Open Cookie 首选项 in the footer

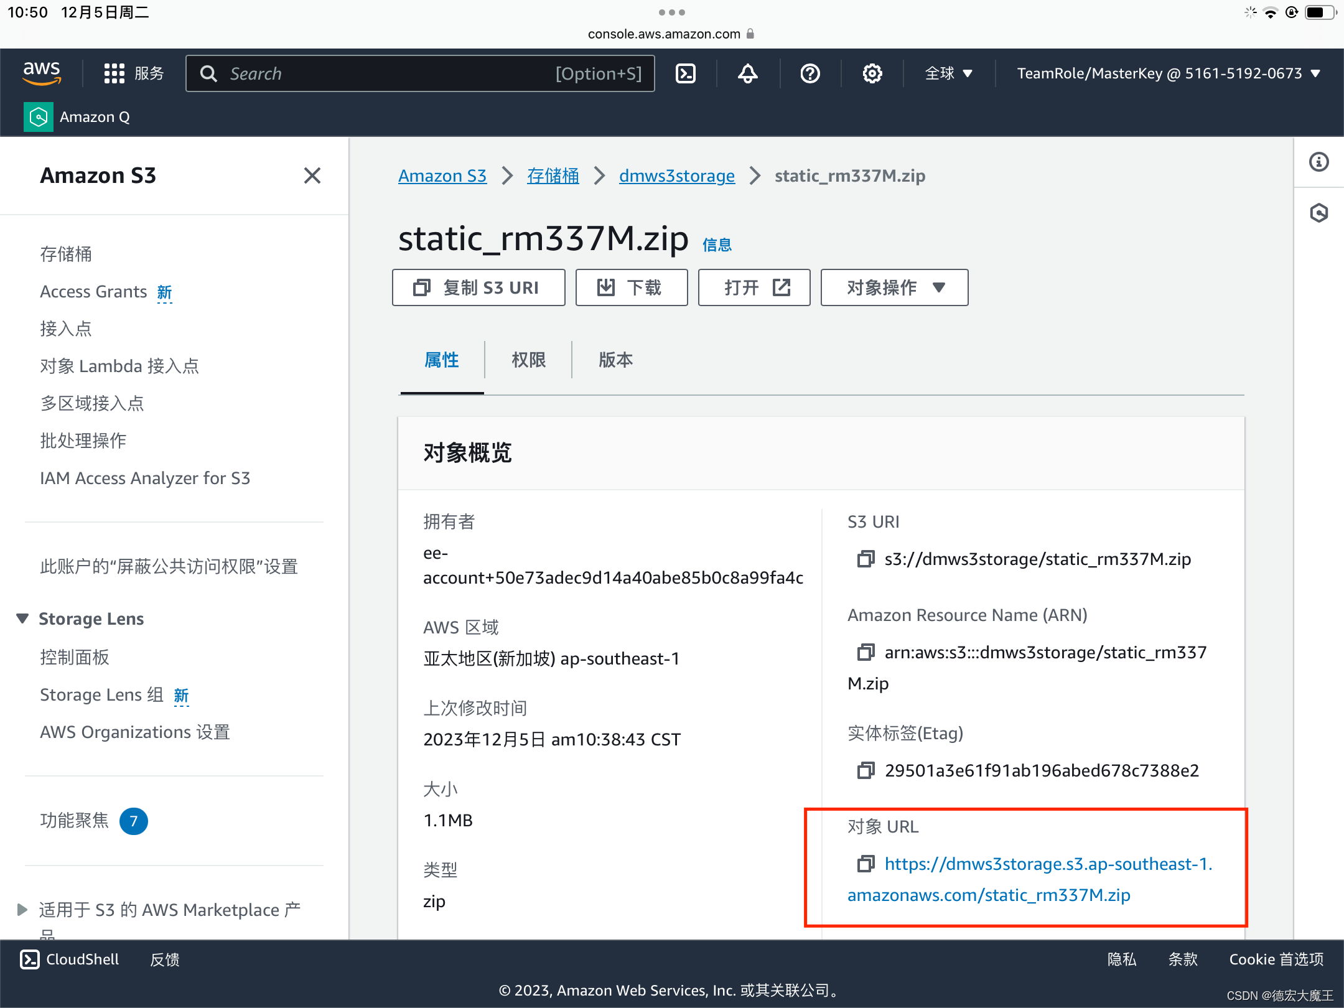(1277, 959)
